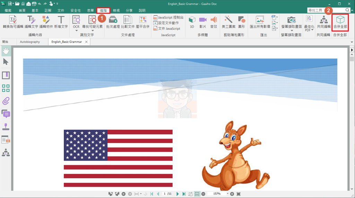
Task: Click the page number input field
Action: point(164,194)
